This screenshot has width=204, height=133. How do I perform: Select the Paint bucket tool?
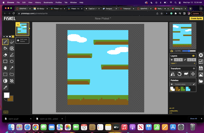pyautogui.click(x=5, y=48)
